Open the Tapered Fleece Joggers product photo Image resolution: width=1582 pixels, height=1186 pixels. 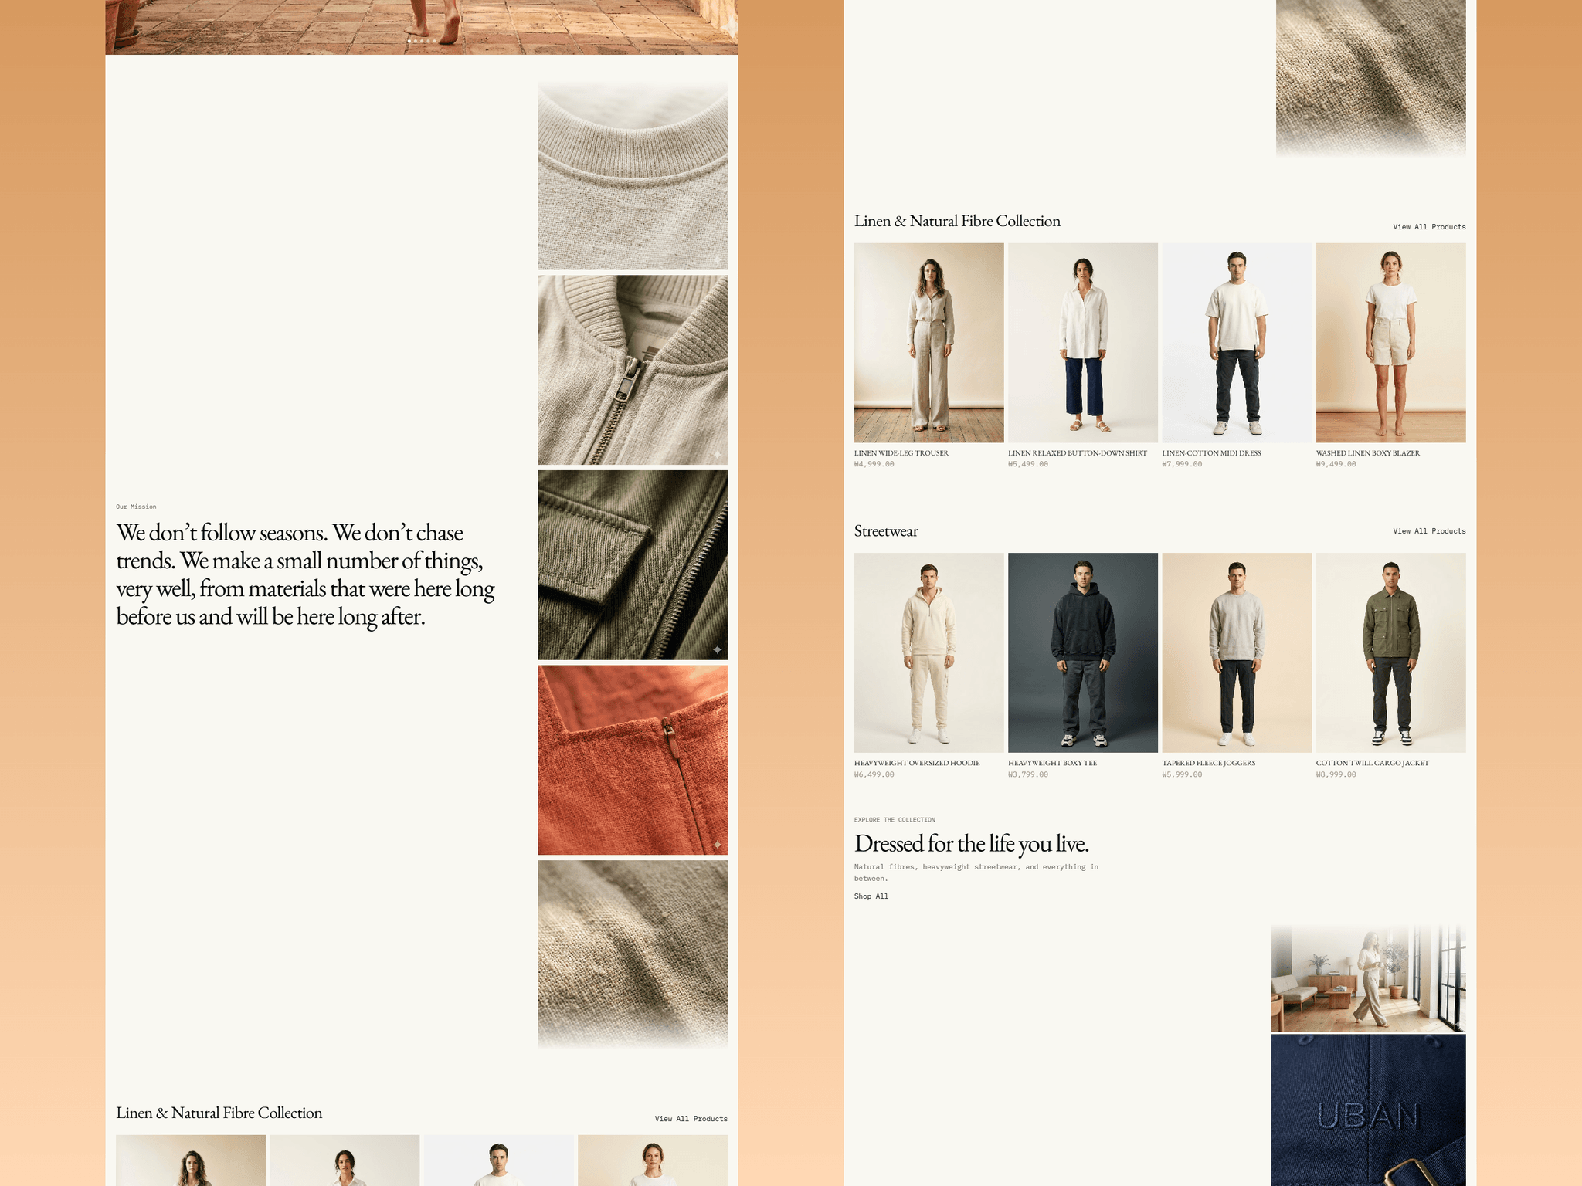tap(1237, 652)
